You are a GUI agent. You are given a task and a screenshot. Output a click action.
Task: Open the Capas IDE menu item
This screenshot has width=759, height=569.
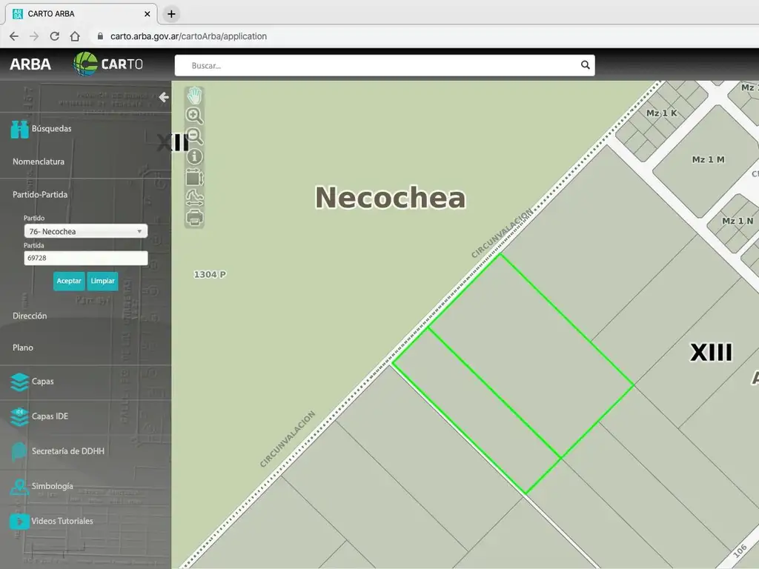(49, 416)
